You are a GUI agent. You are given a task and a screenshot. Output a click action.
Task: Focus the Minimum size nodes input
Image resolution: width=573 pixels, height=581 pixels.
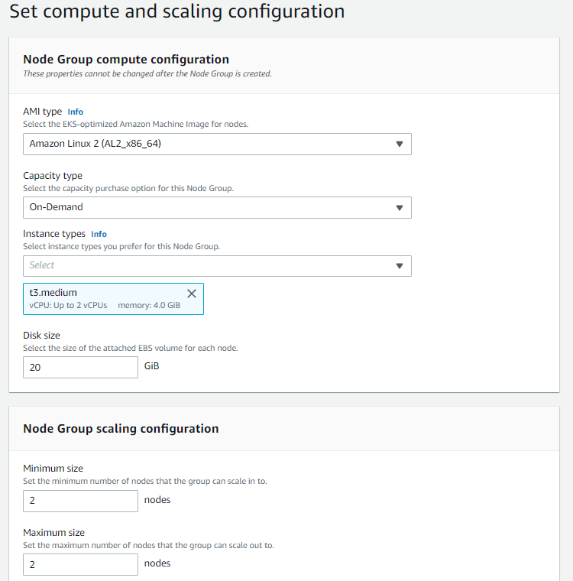click(x=80, y=501)
